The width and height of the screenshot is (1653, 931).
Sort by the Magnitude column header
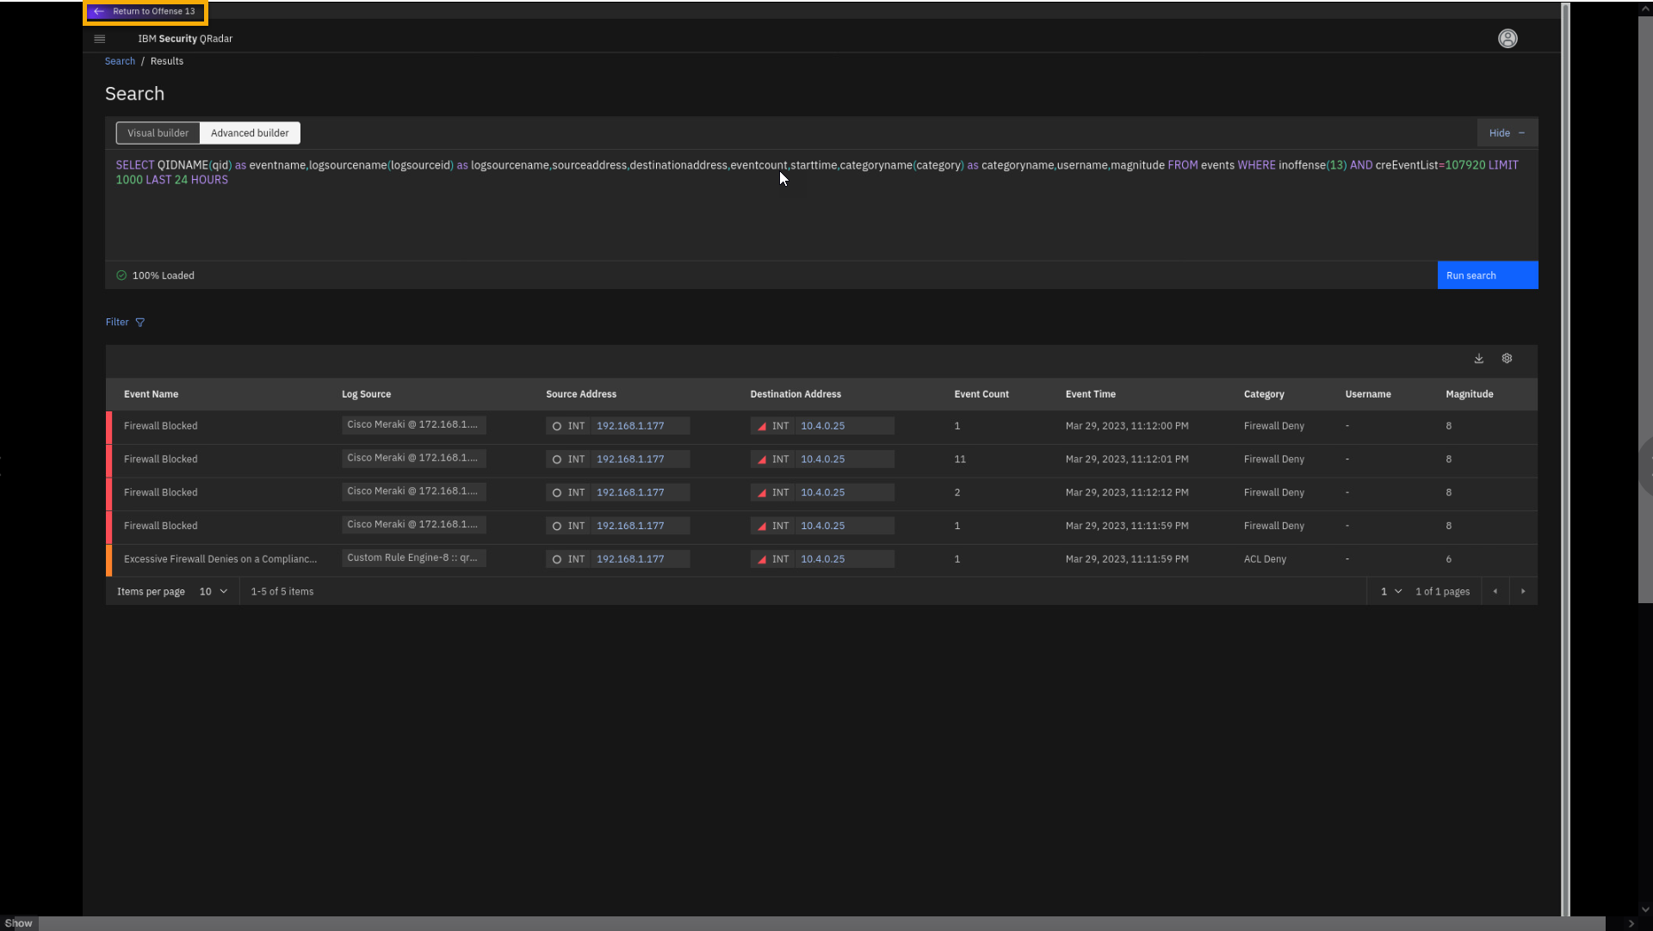pyautogui.click(x=1469, y=394)
